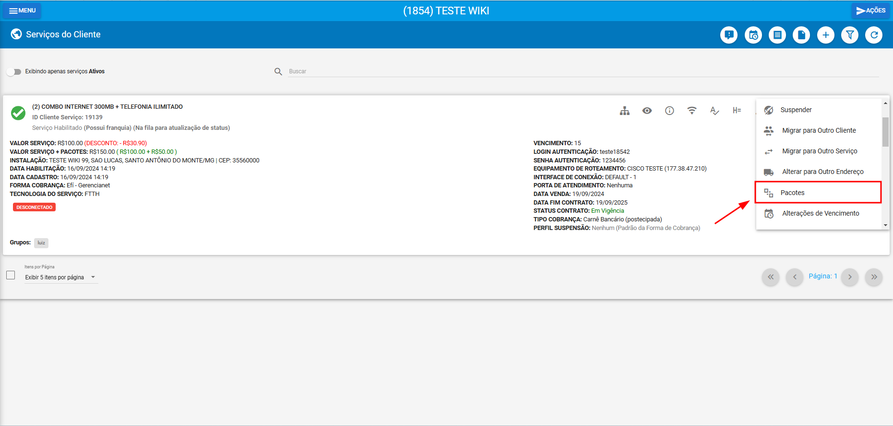893x426 pixels.
Task: Click the DESCONECTADO status badge
Action: click(x=34, y=207)
